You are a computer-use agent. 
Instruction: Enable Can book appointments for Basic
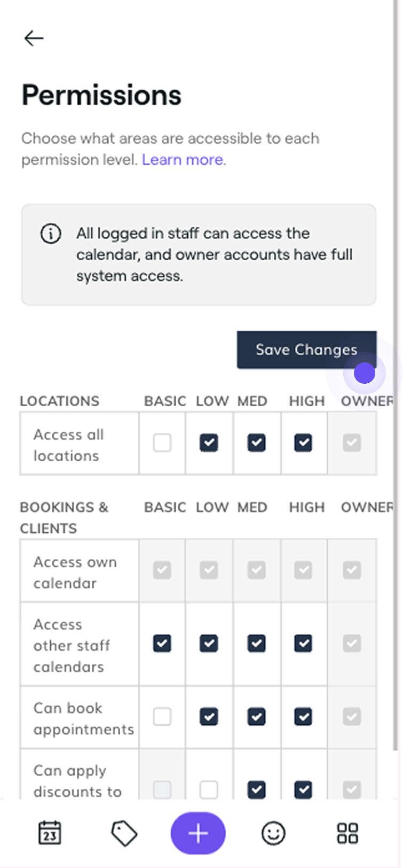(x=162, y=717)
